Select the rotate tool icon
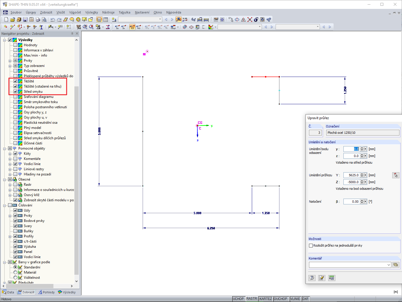 tap(237, 20)
